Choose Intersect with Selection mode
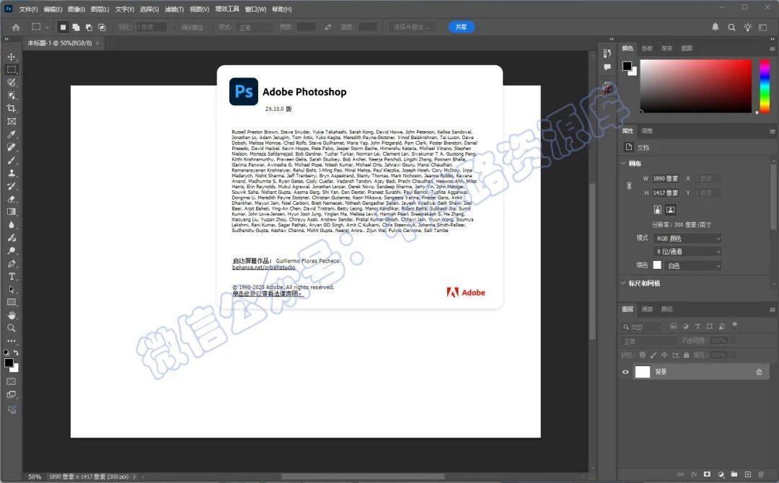 pyautogui.click(x=102, y=27)
